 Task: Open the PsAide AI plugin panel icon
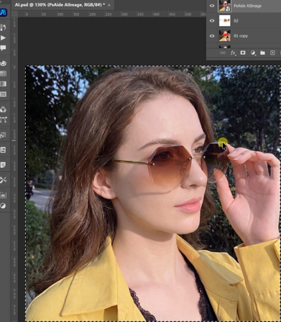point(4,12)
